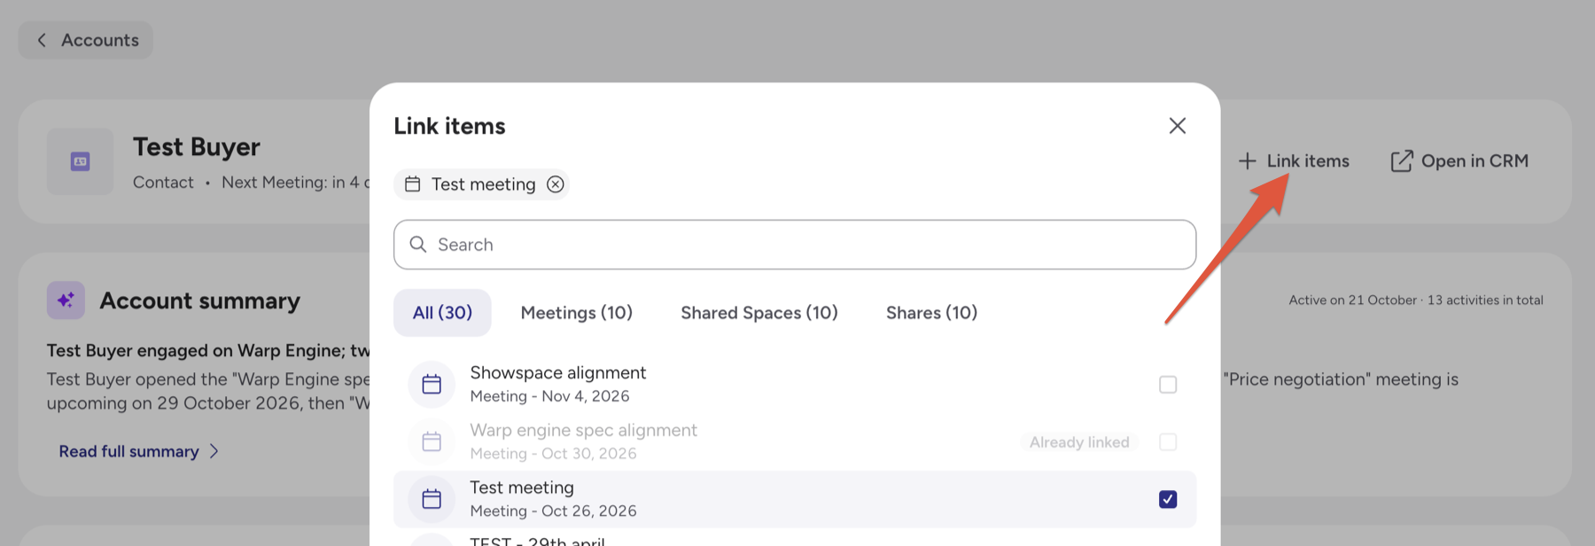Viewport: 1595px width, 546px height.
Task: Switch to the Meetings (10) tab
Action: tap(577, 313)
